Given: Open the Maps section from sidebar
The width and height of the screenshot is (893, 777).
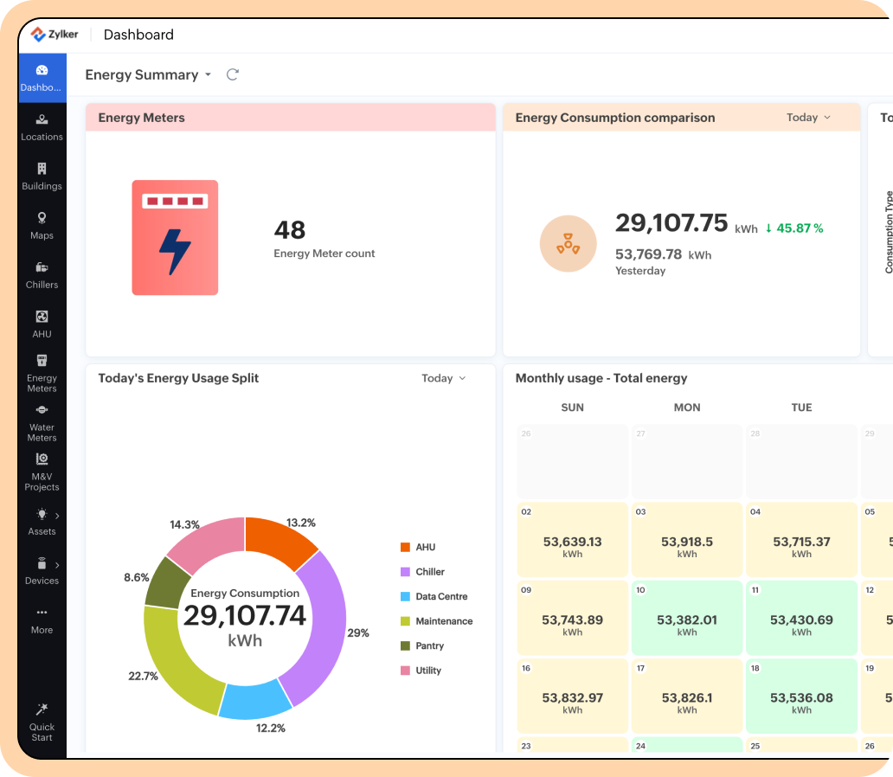Looking at the screenshot, I should point(42,224).
